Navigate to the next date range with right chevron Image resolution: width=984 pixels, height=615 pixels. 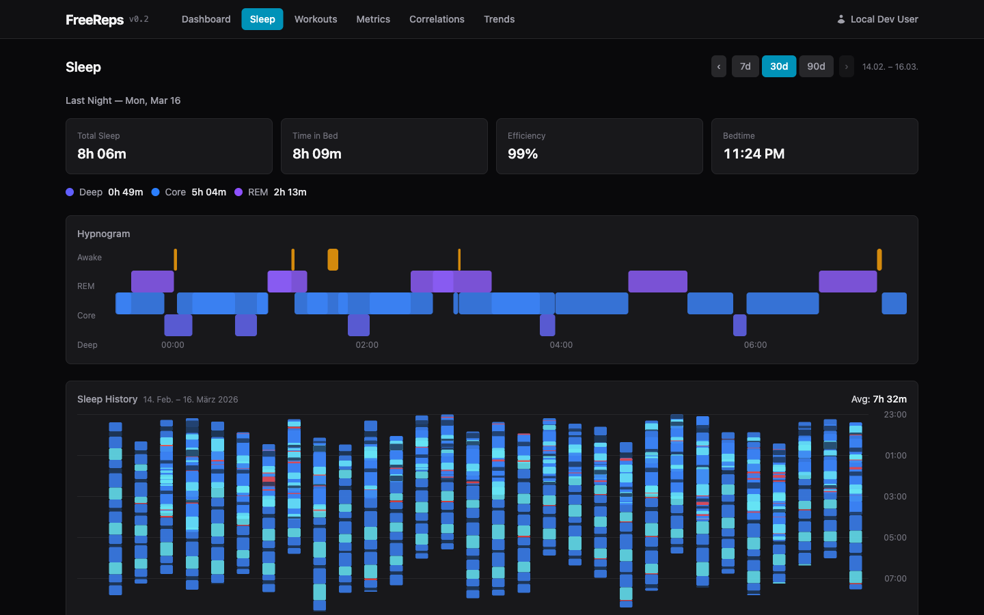(x=846, y=66)
